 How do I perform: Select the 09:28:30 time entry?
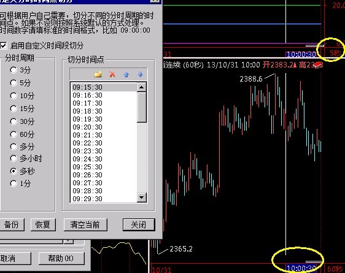104,191
